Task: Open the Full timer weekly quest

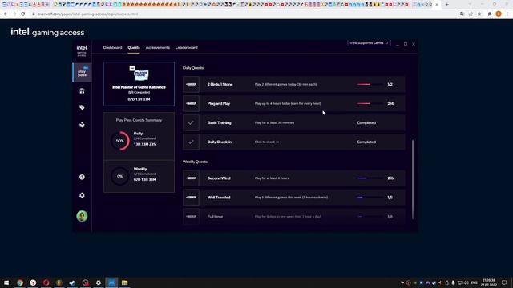Action: click(x=294, y=217)
